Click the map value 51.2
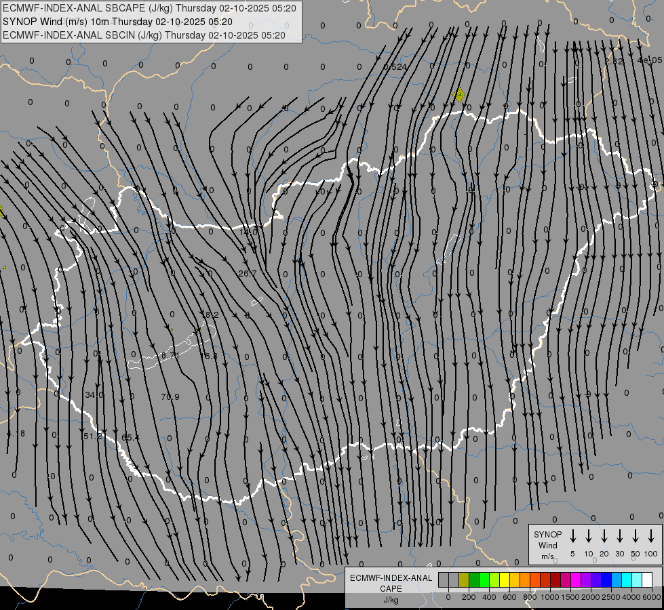The image size is (664, 610). [93, 436]
